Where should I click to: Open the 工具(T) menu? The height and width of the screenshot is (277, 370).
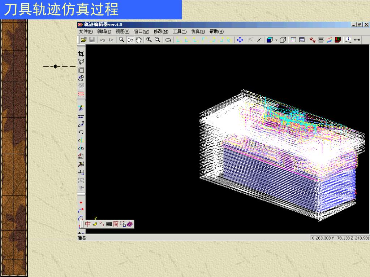[x=180, y=31]
